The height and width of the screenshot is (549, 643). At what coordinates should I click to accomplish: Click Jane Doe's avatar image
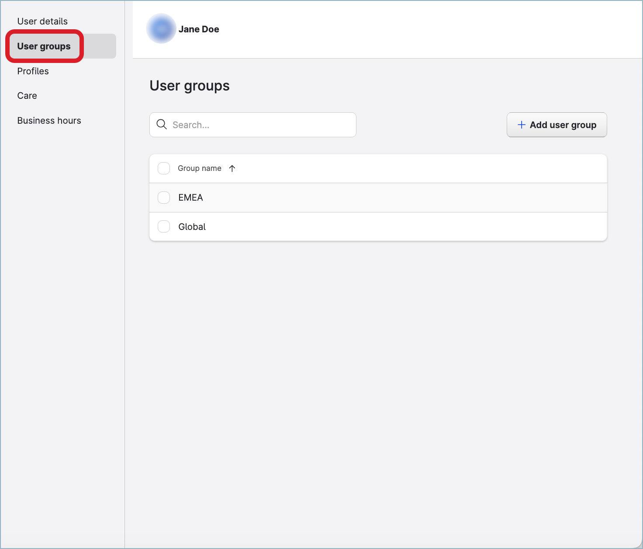[x=161, y=28]
